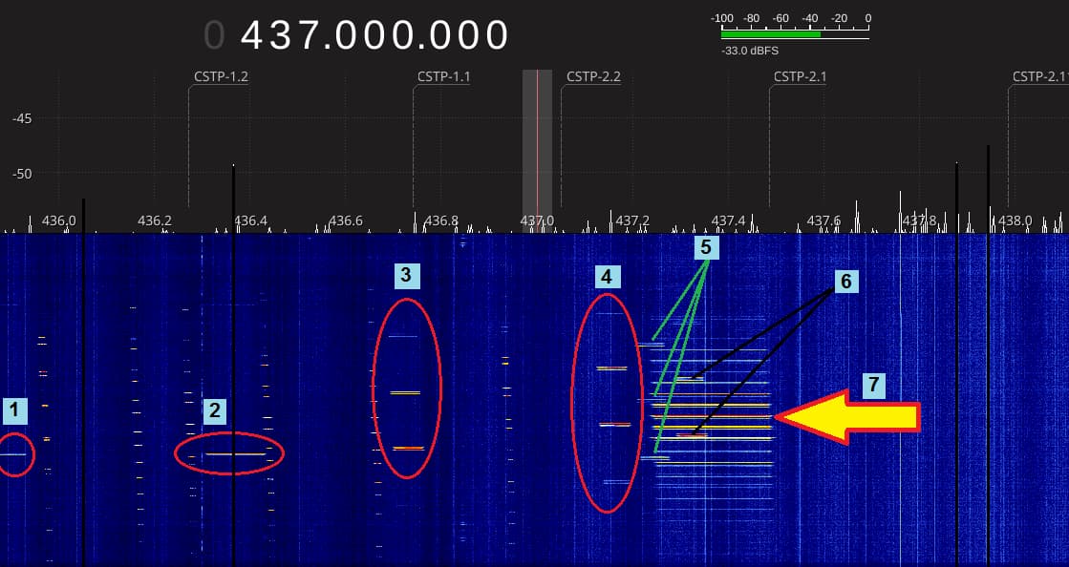
Task: Click the grayed-out leading zero frequency digit
Action: (x=214, y=35)
